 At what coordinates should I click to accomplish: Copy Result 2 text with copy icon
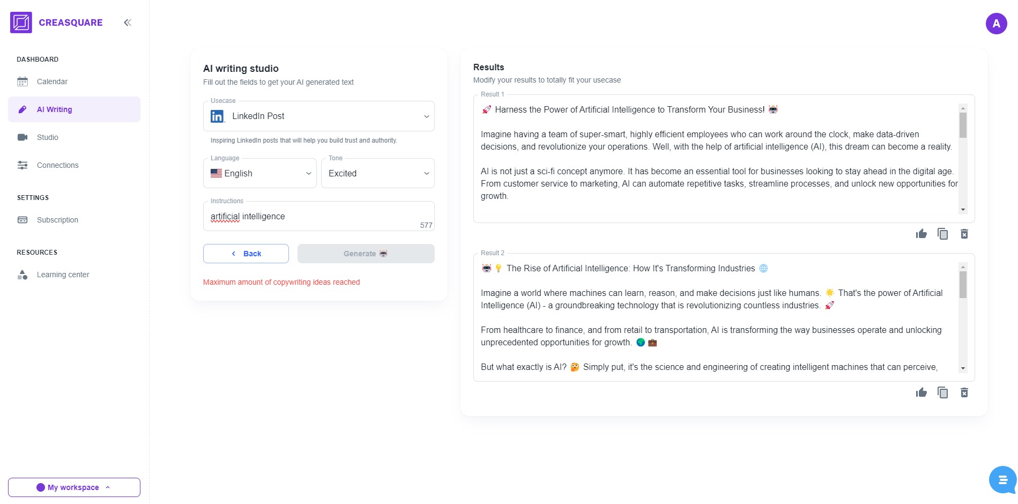(942, 392)
